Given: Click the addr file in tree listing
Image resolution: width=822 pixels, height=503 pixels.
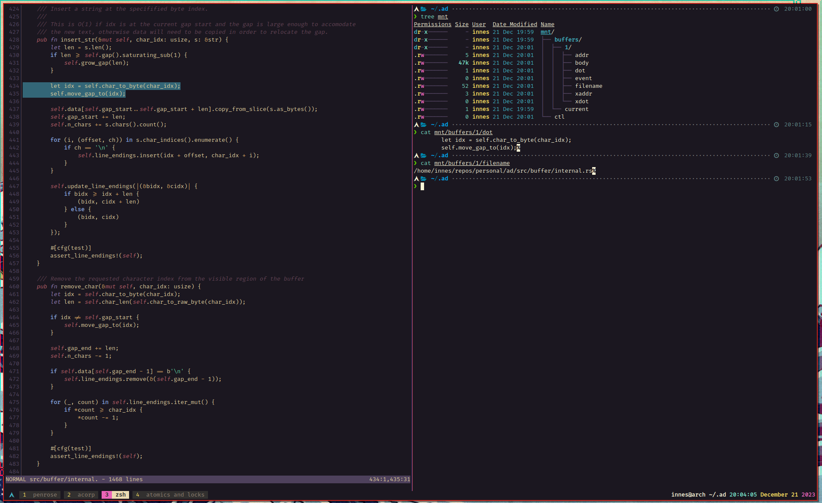Looking at the screenshot, I should [581, 55].
